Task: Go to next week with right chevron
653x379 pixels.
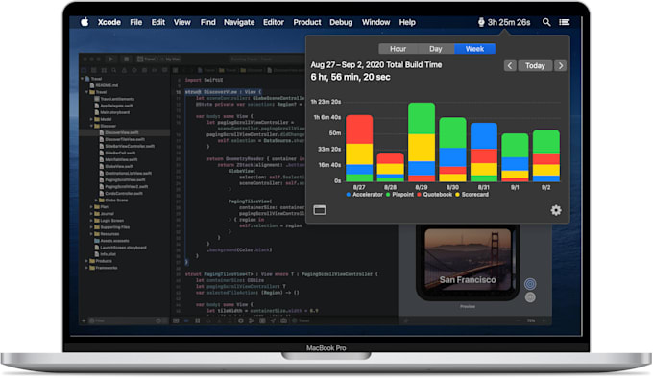Action: (x=561, y=66)
